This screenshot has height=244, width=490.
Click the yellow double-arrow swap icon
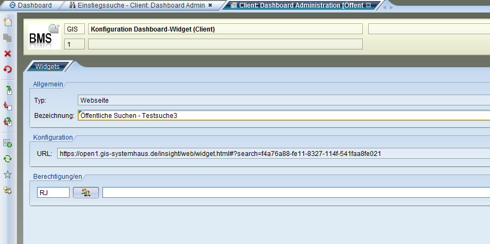[8, 190]
